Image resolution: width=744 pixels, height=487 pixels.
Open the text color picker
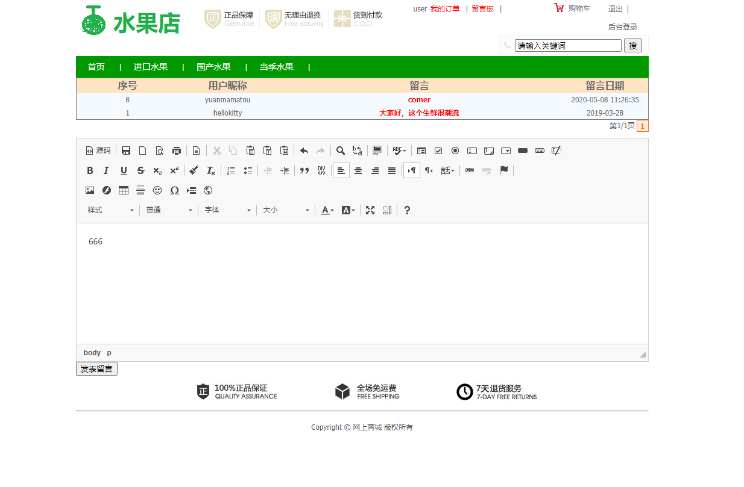pos(326,210)
